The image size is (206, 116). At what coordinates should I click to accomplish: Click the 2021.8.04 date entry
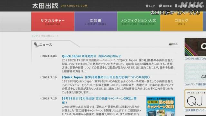coord(49,56)
